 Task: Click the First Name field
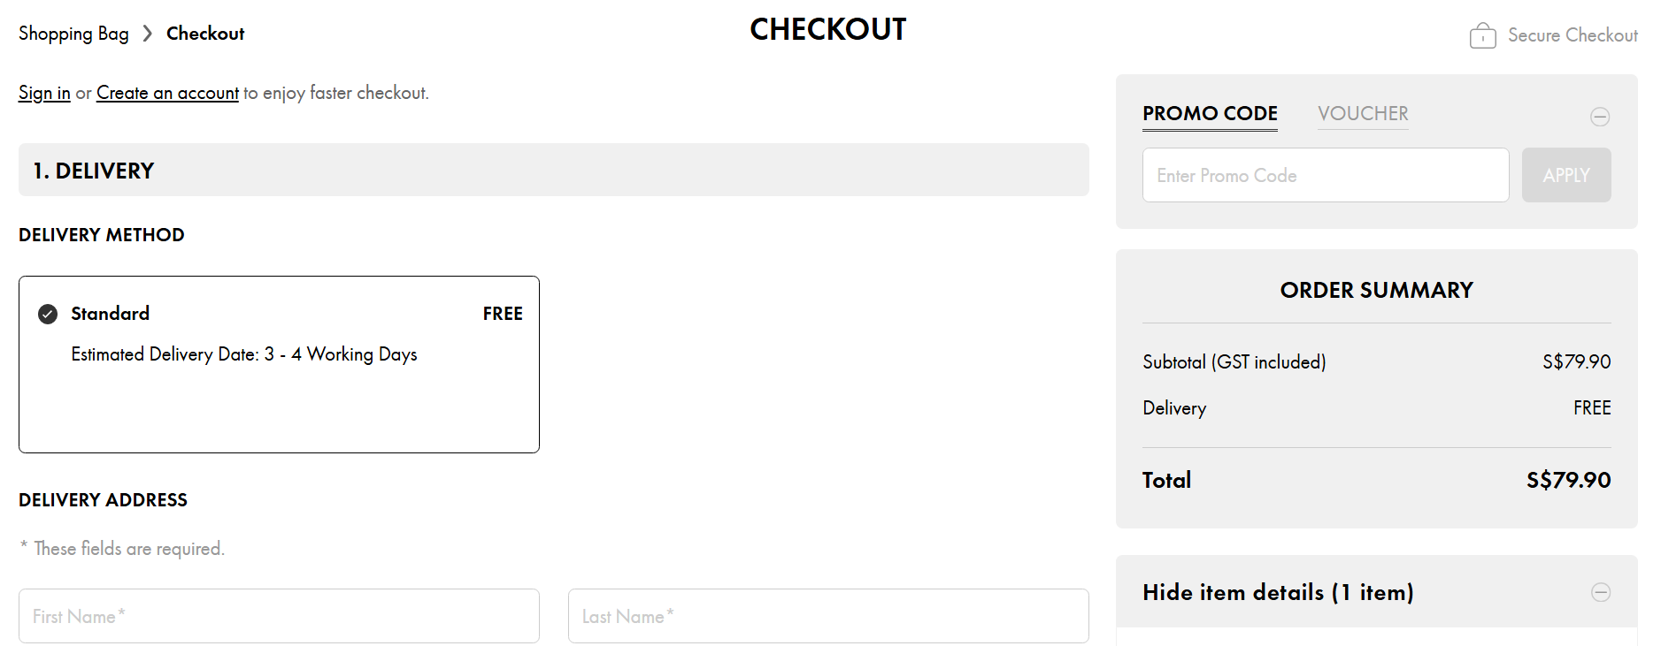point(279,616)
